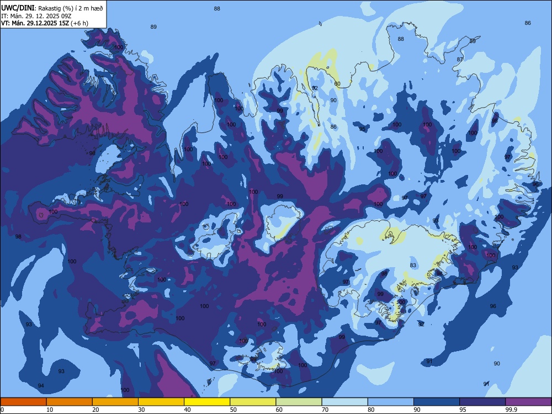This screenshot has height=414, width=552.
Task: Click the 'IT: Mán. 29. 12. 2025 09Z' line
Action: [x=36, y=16]
